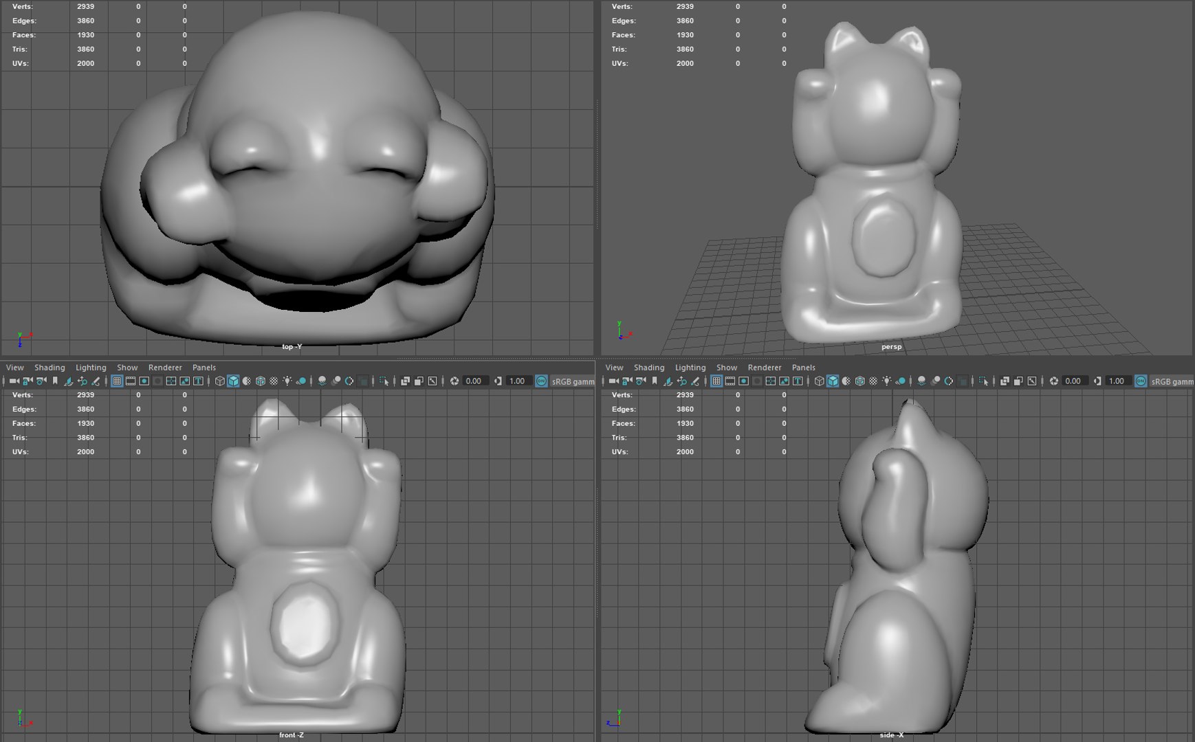The height and width of the screenshot is (742, 1195).
Task: Click Gamma reset icon in front -Z panel
Action: (498, 381)
